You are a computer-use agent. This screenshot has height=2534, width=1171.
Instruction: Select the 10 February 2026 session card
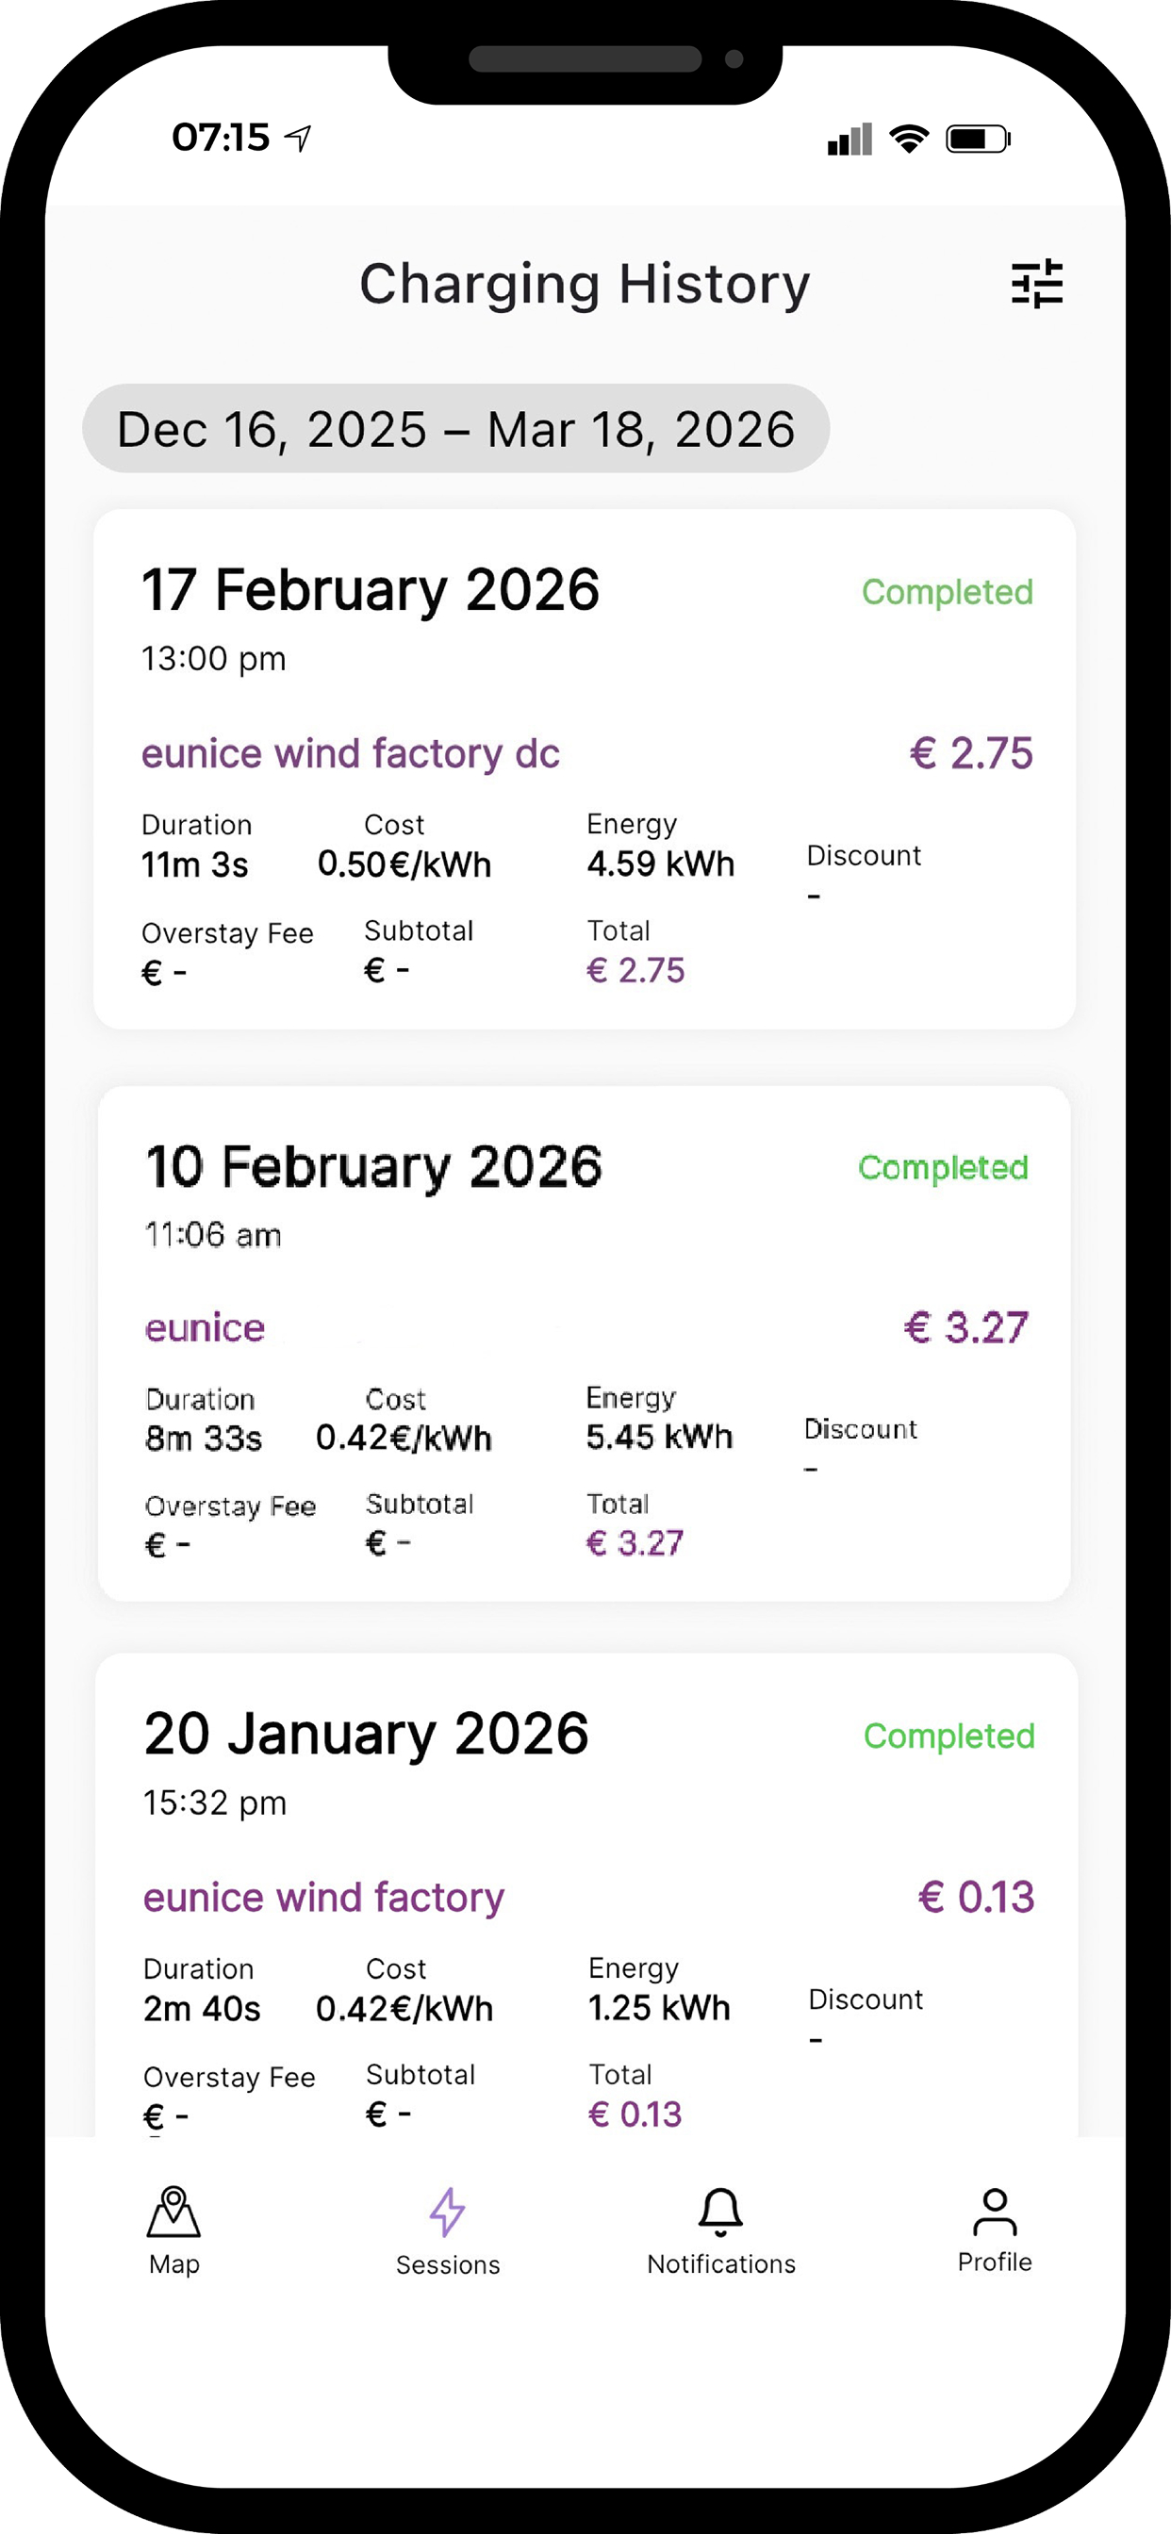click(585, 1343)
